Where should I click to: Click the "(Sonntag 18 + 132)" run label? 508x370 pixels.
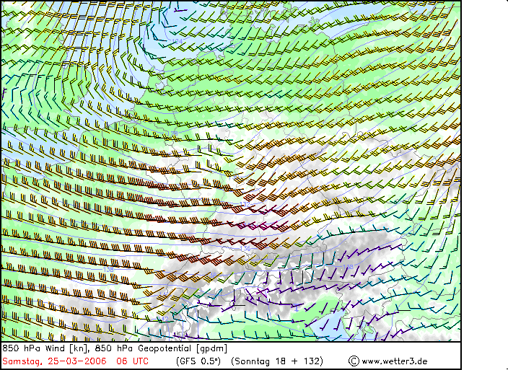(277, 361)
